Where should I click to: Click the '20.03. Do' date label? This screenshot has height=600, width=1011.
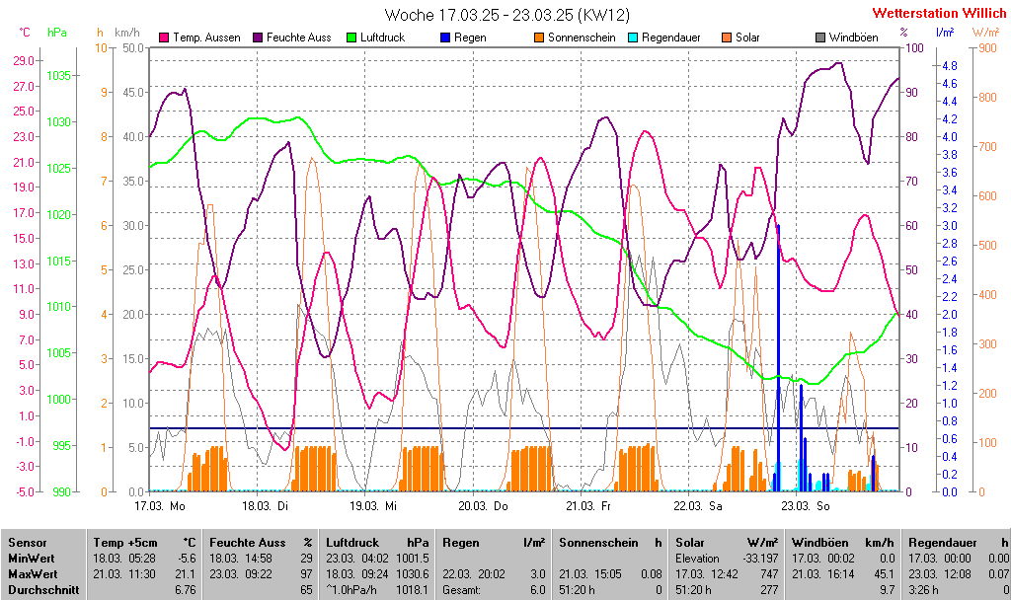click(483, 506)
